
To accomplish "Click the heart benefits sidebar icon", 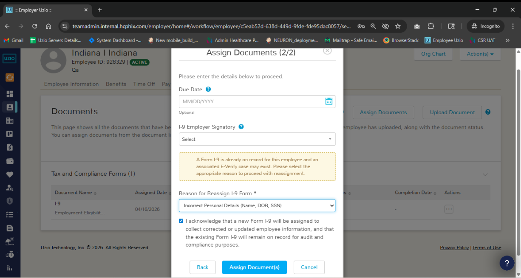I will (x=10, y=174).
